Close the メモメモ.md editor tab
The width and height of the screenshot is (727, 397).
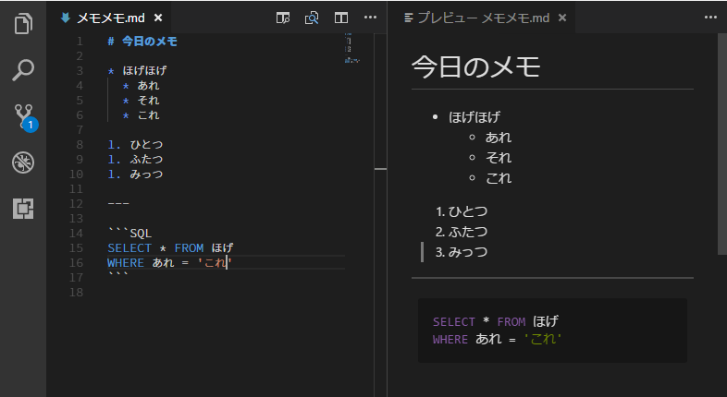pos(158,18)
